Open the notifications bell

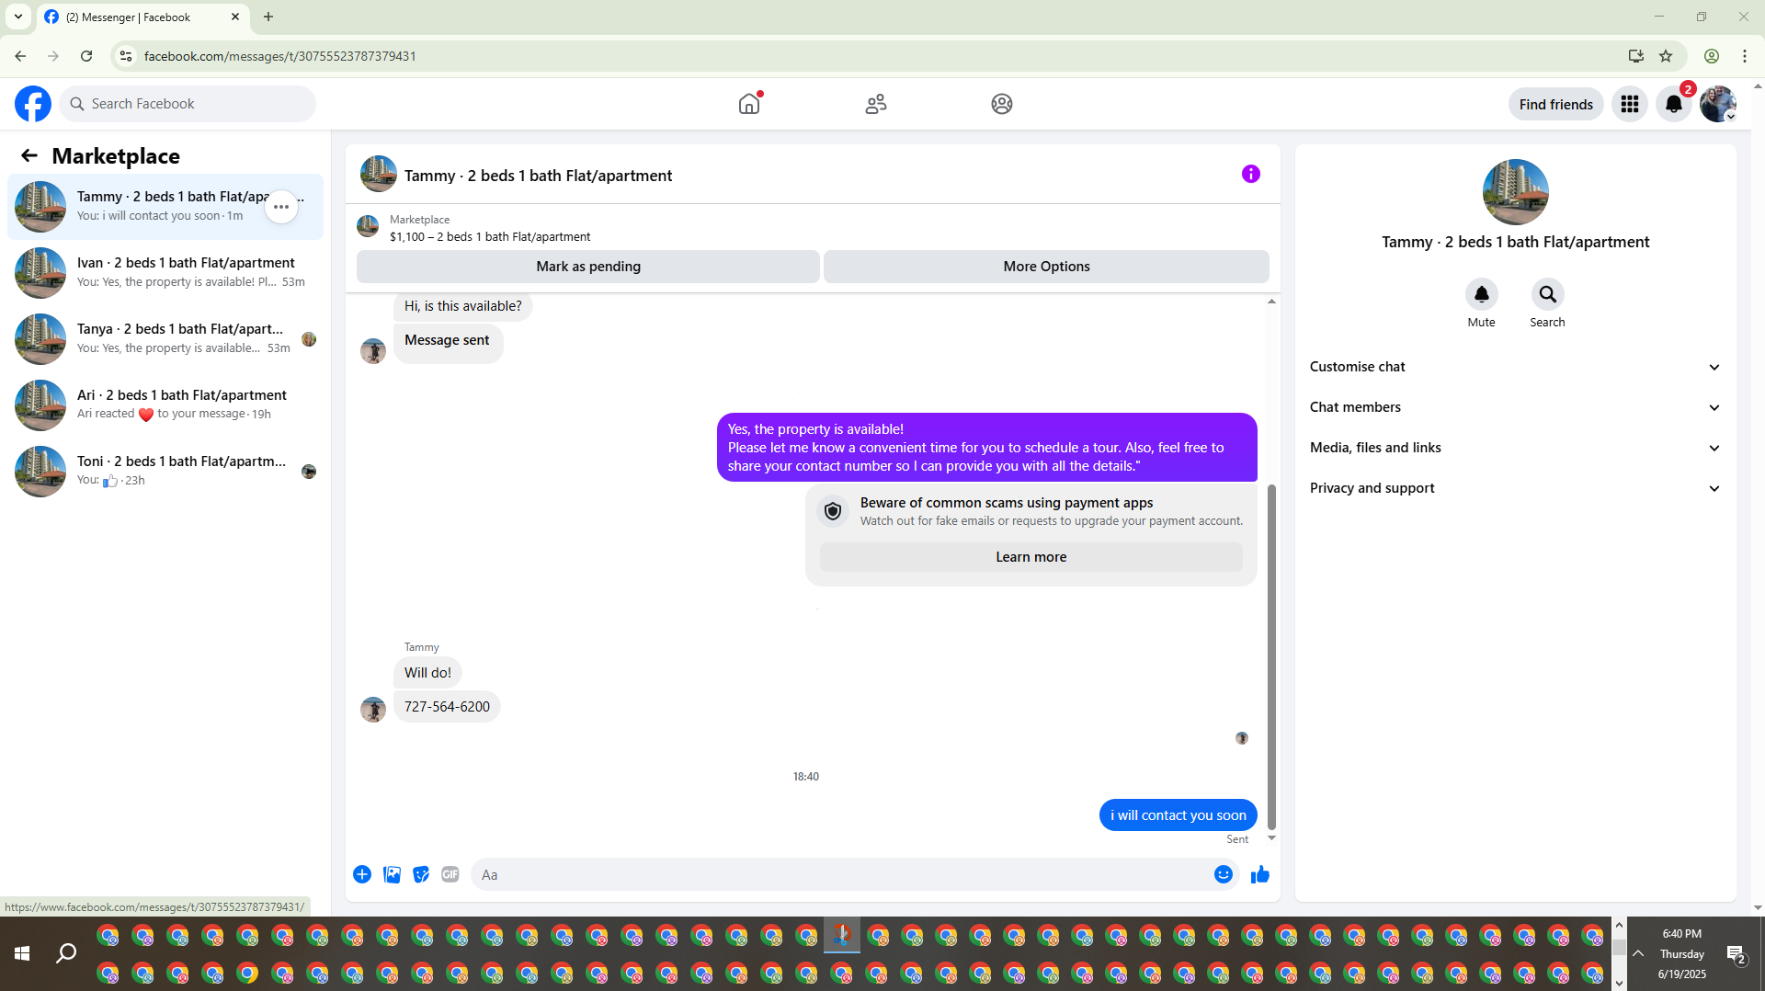click(x=1674, y=104)
